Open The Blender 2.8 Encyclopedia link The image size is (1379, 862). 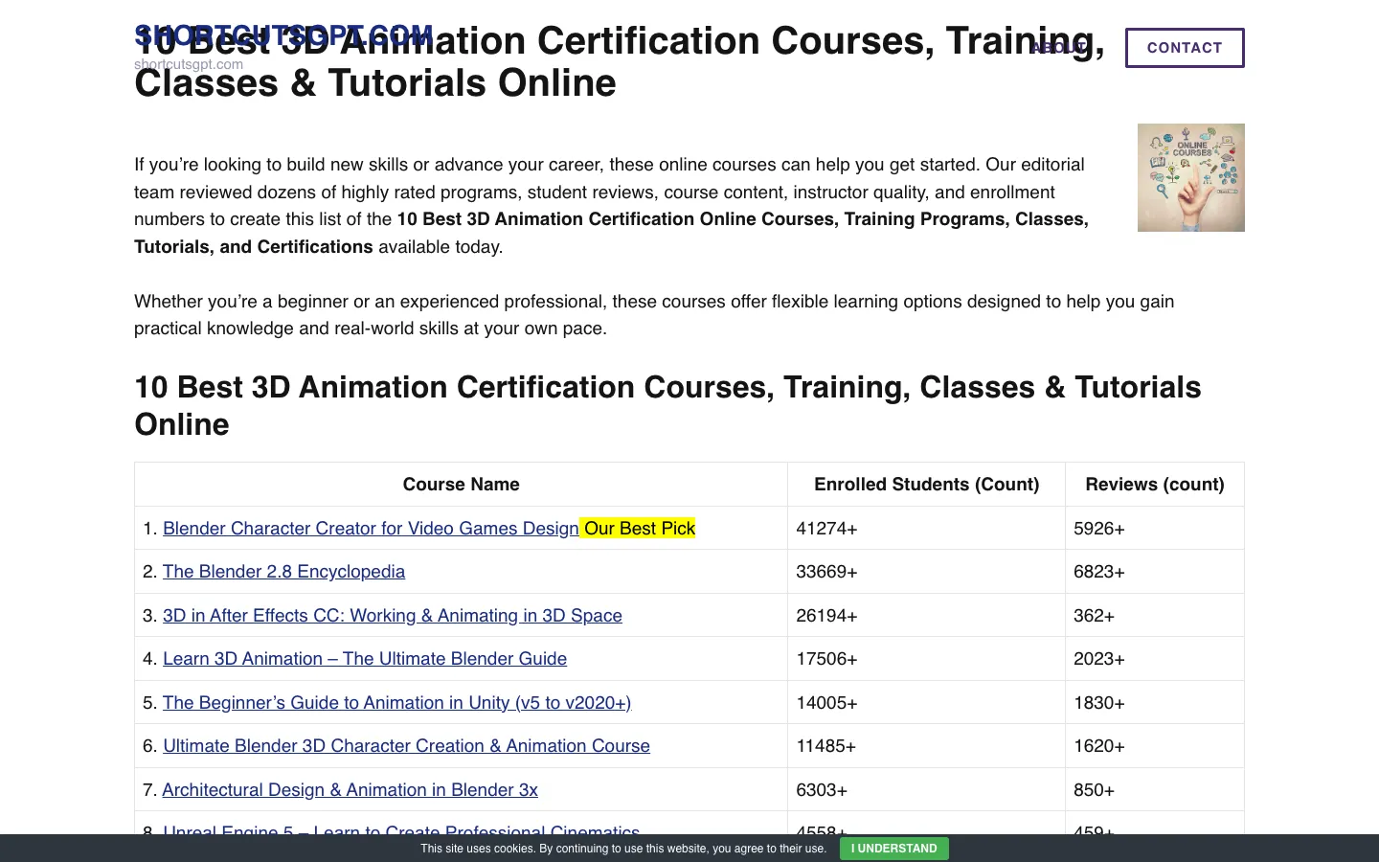283,572
